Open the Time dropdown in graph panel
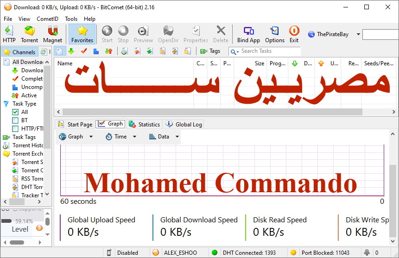Image resolution: width=399 pixels, height=258 pixels. [x=121, y=137]
